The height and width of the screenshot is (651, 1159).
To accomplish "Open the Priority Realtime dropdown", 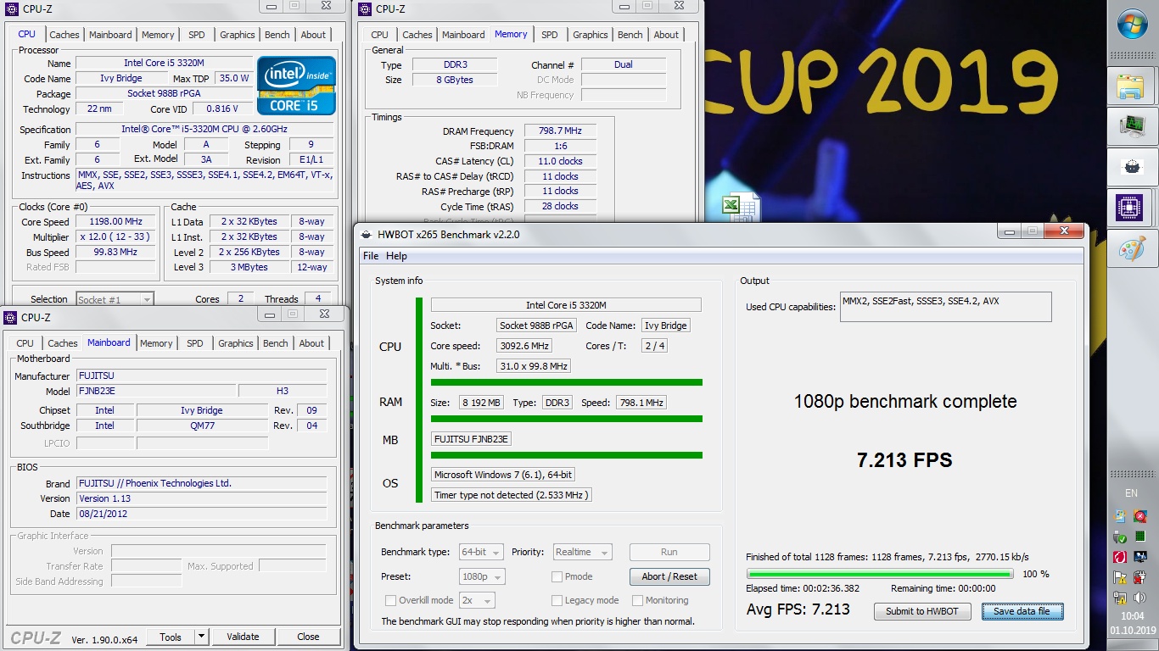I will click(582, 553).
